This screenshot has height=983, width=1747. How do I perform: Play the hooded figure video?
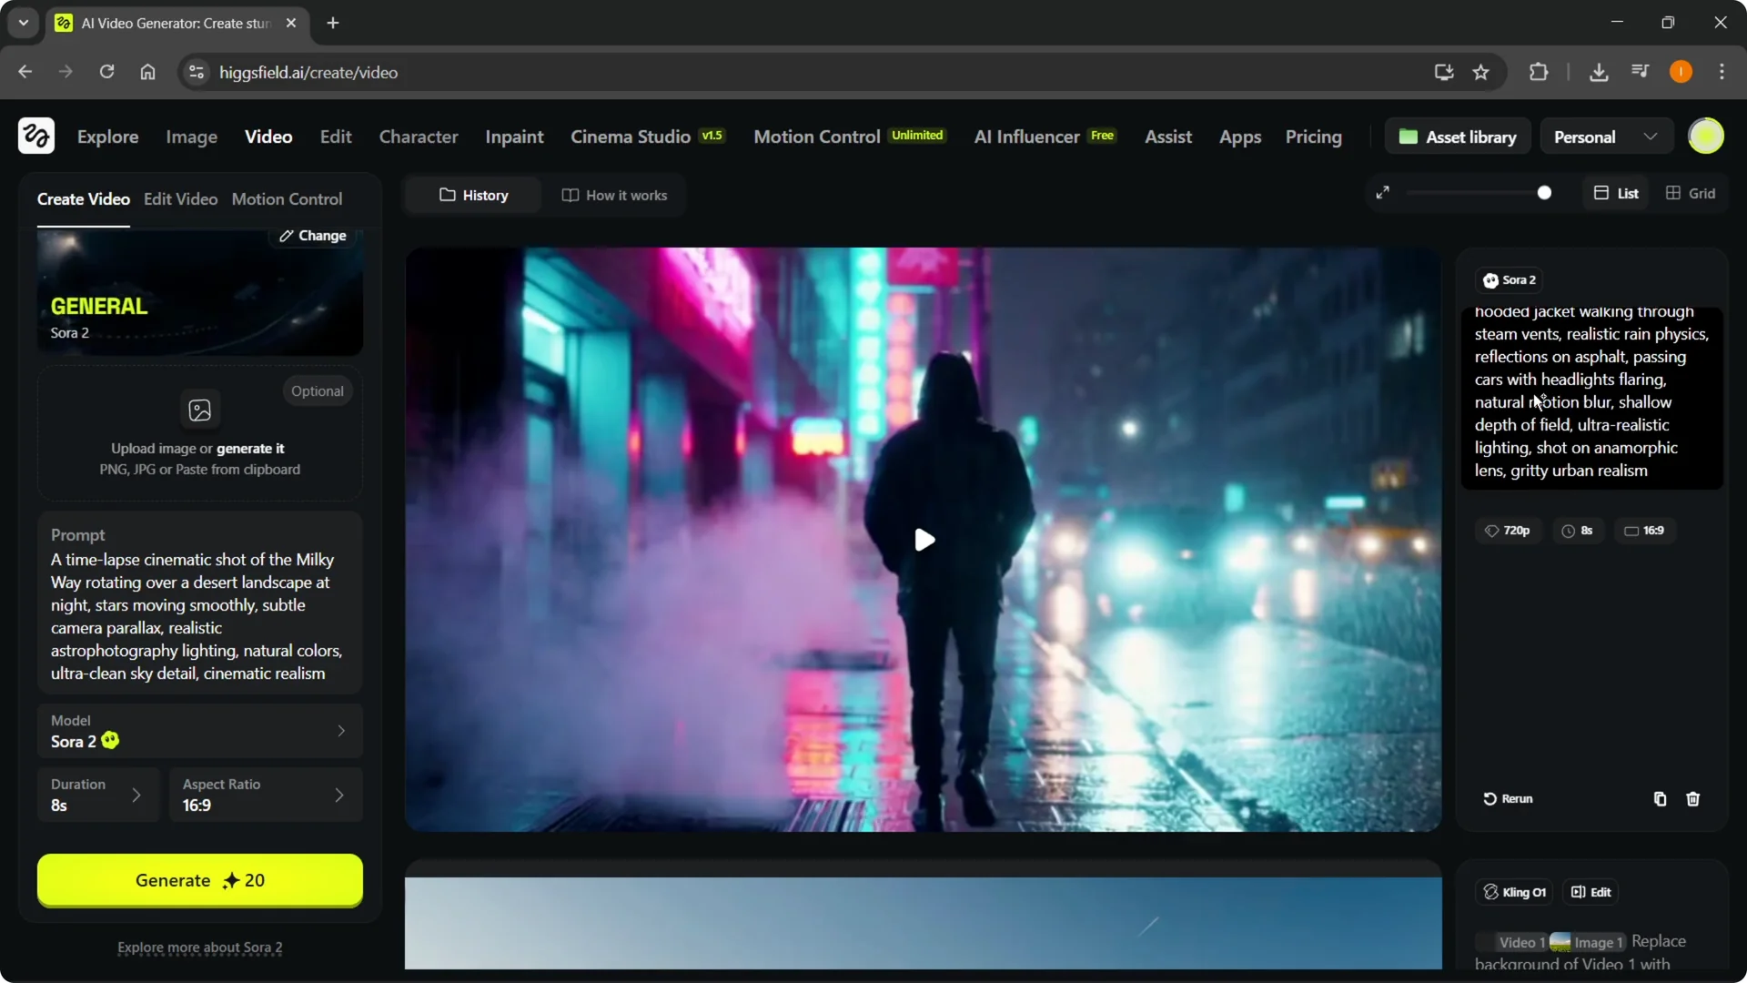pos(924,540)
